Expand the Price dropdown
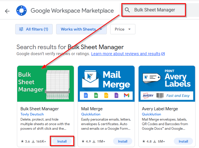This screenshot has height=148, width=199. [123, 29]
